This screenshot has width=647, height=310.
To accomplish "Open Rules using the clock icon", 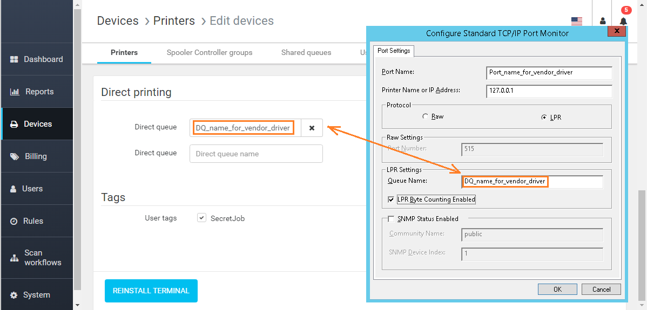I will click(14, 221).
